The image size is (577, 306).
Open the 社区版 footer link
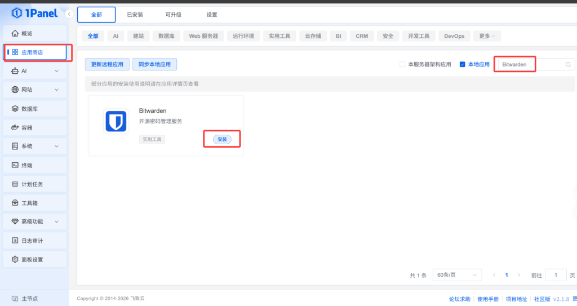[542, 299]
